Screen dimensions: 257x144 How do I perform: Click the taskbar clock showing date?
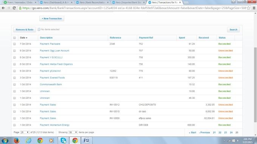pos(248,141)
